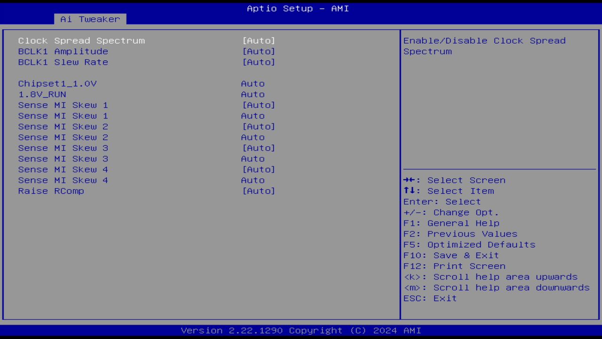Open the Raise RComp [Auto] option
602x339 pixels.
258,191
